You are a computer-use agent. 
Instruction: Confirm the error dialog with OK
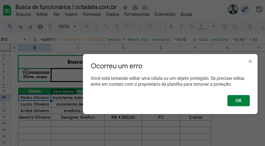click(239, 101)
